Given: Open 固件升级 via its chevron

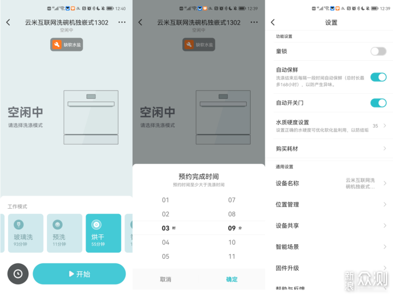Looking at the screenshot, I should [x=385, y=268].
